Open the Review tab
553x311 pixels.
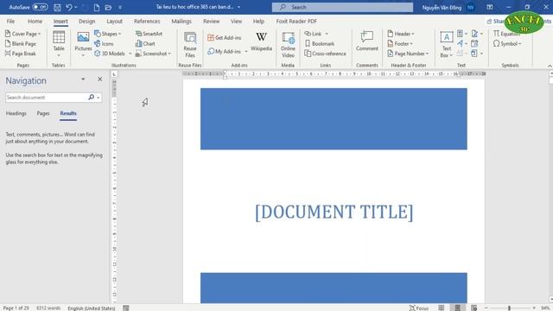tap(211, 21)
